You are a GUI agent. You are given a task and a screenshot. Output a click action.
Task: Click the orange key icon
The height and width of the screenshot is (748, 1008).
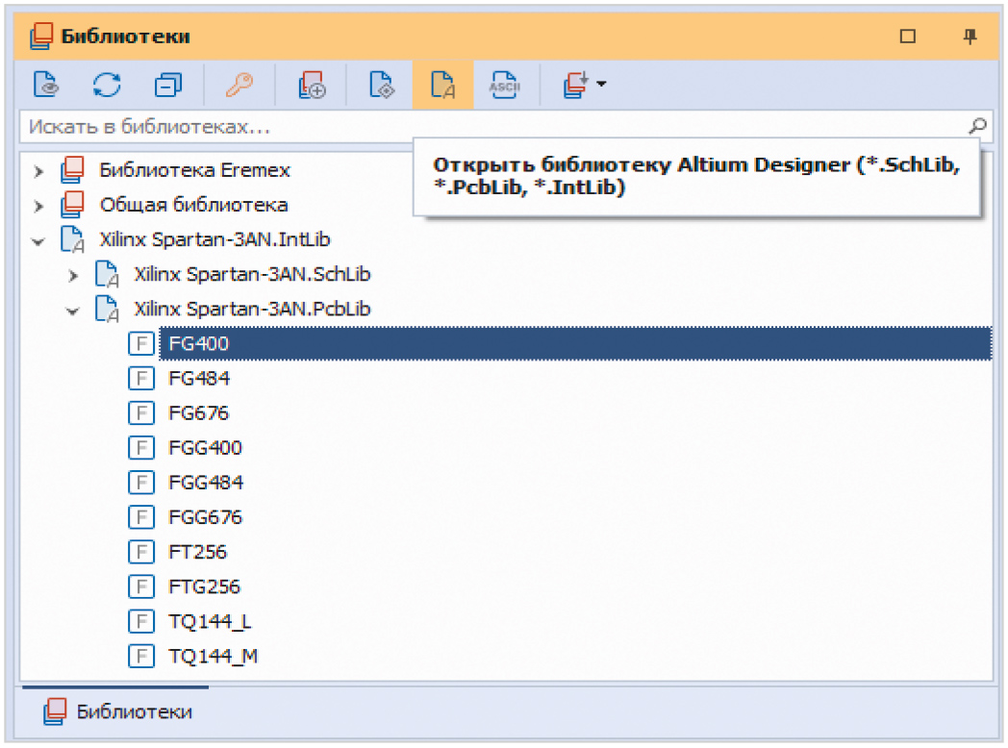click(x=239, y=85)
